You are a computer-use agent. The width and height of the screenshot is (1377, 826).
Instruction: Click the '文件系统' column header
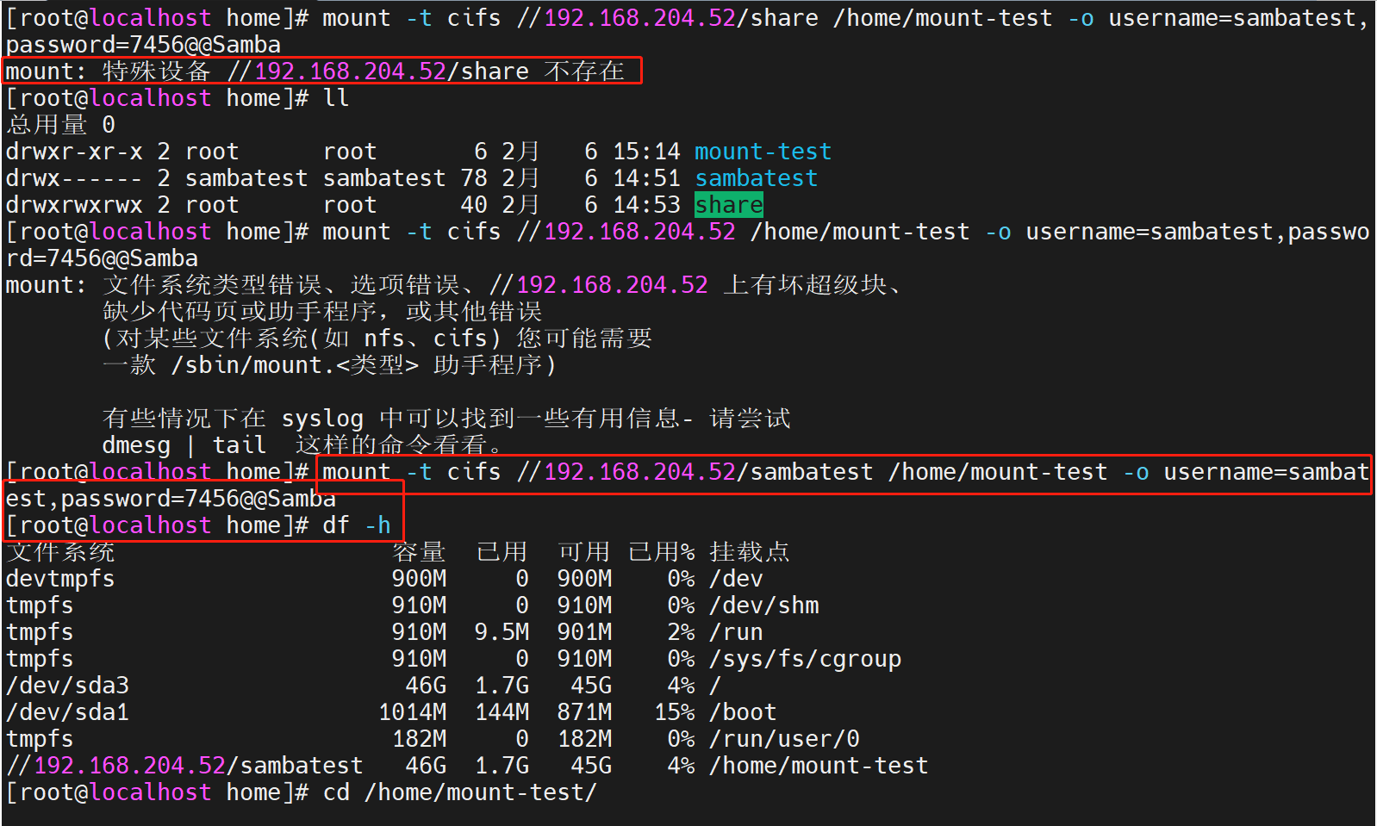[60, 552]
